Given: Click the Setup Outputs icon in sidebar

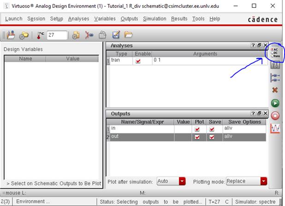Looking at the screenshot, I should (x=275, y=78).
